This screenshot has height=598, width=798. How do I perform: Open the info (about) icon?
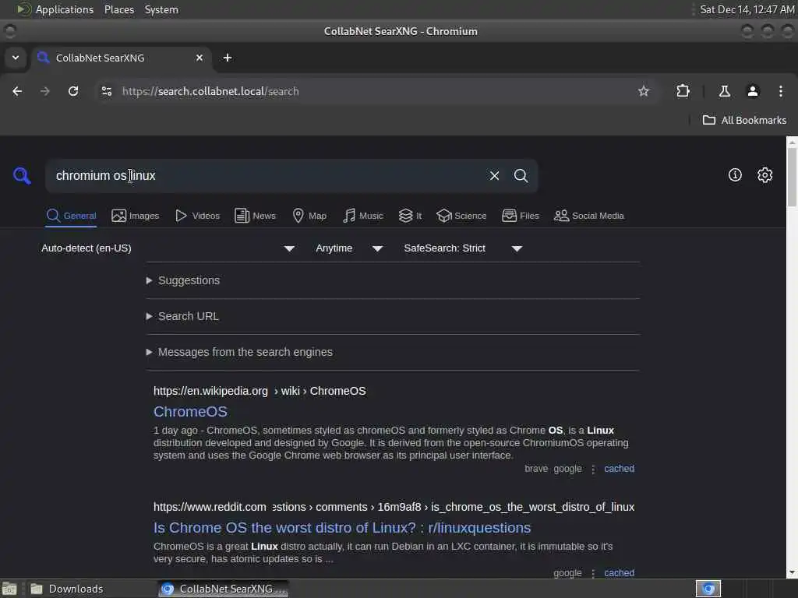(x=735, y=175)
